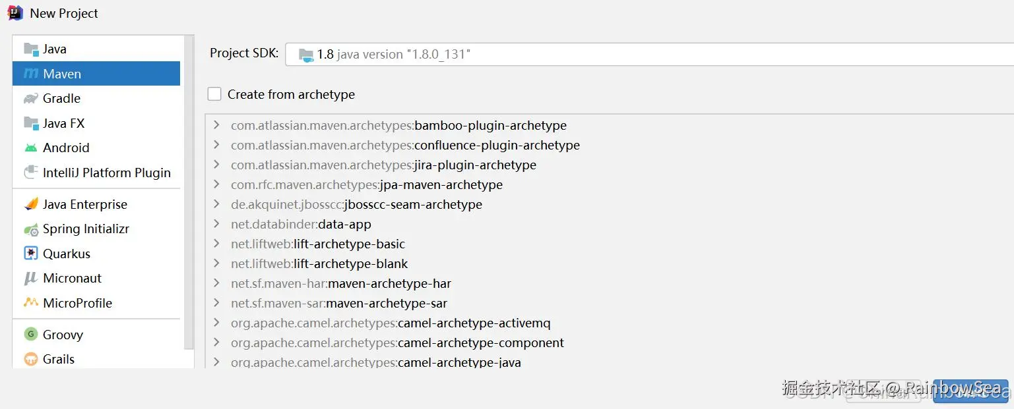Screen dimensions: 1014x409
Task: Expand jira-plugin-archetype node
Action: (216, 165)
